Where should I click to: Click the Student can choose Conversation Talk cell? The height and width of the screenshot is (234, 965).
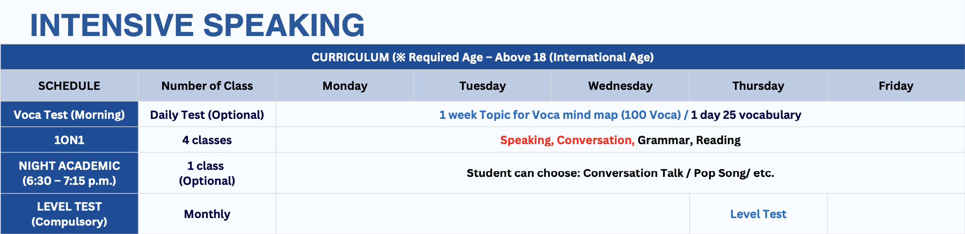tap(620, 173)
